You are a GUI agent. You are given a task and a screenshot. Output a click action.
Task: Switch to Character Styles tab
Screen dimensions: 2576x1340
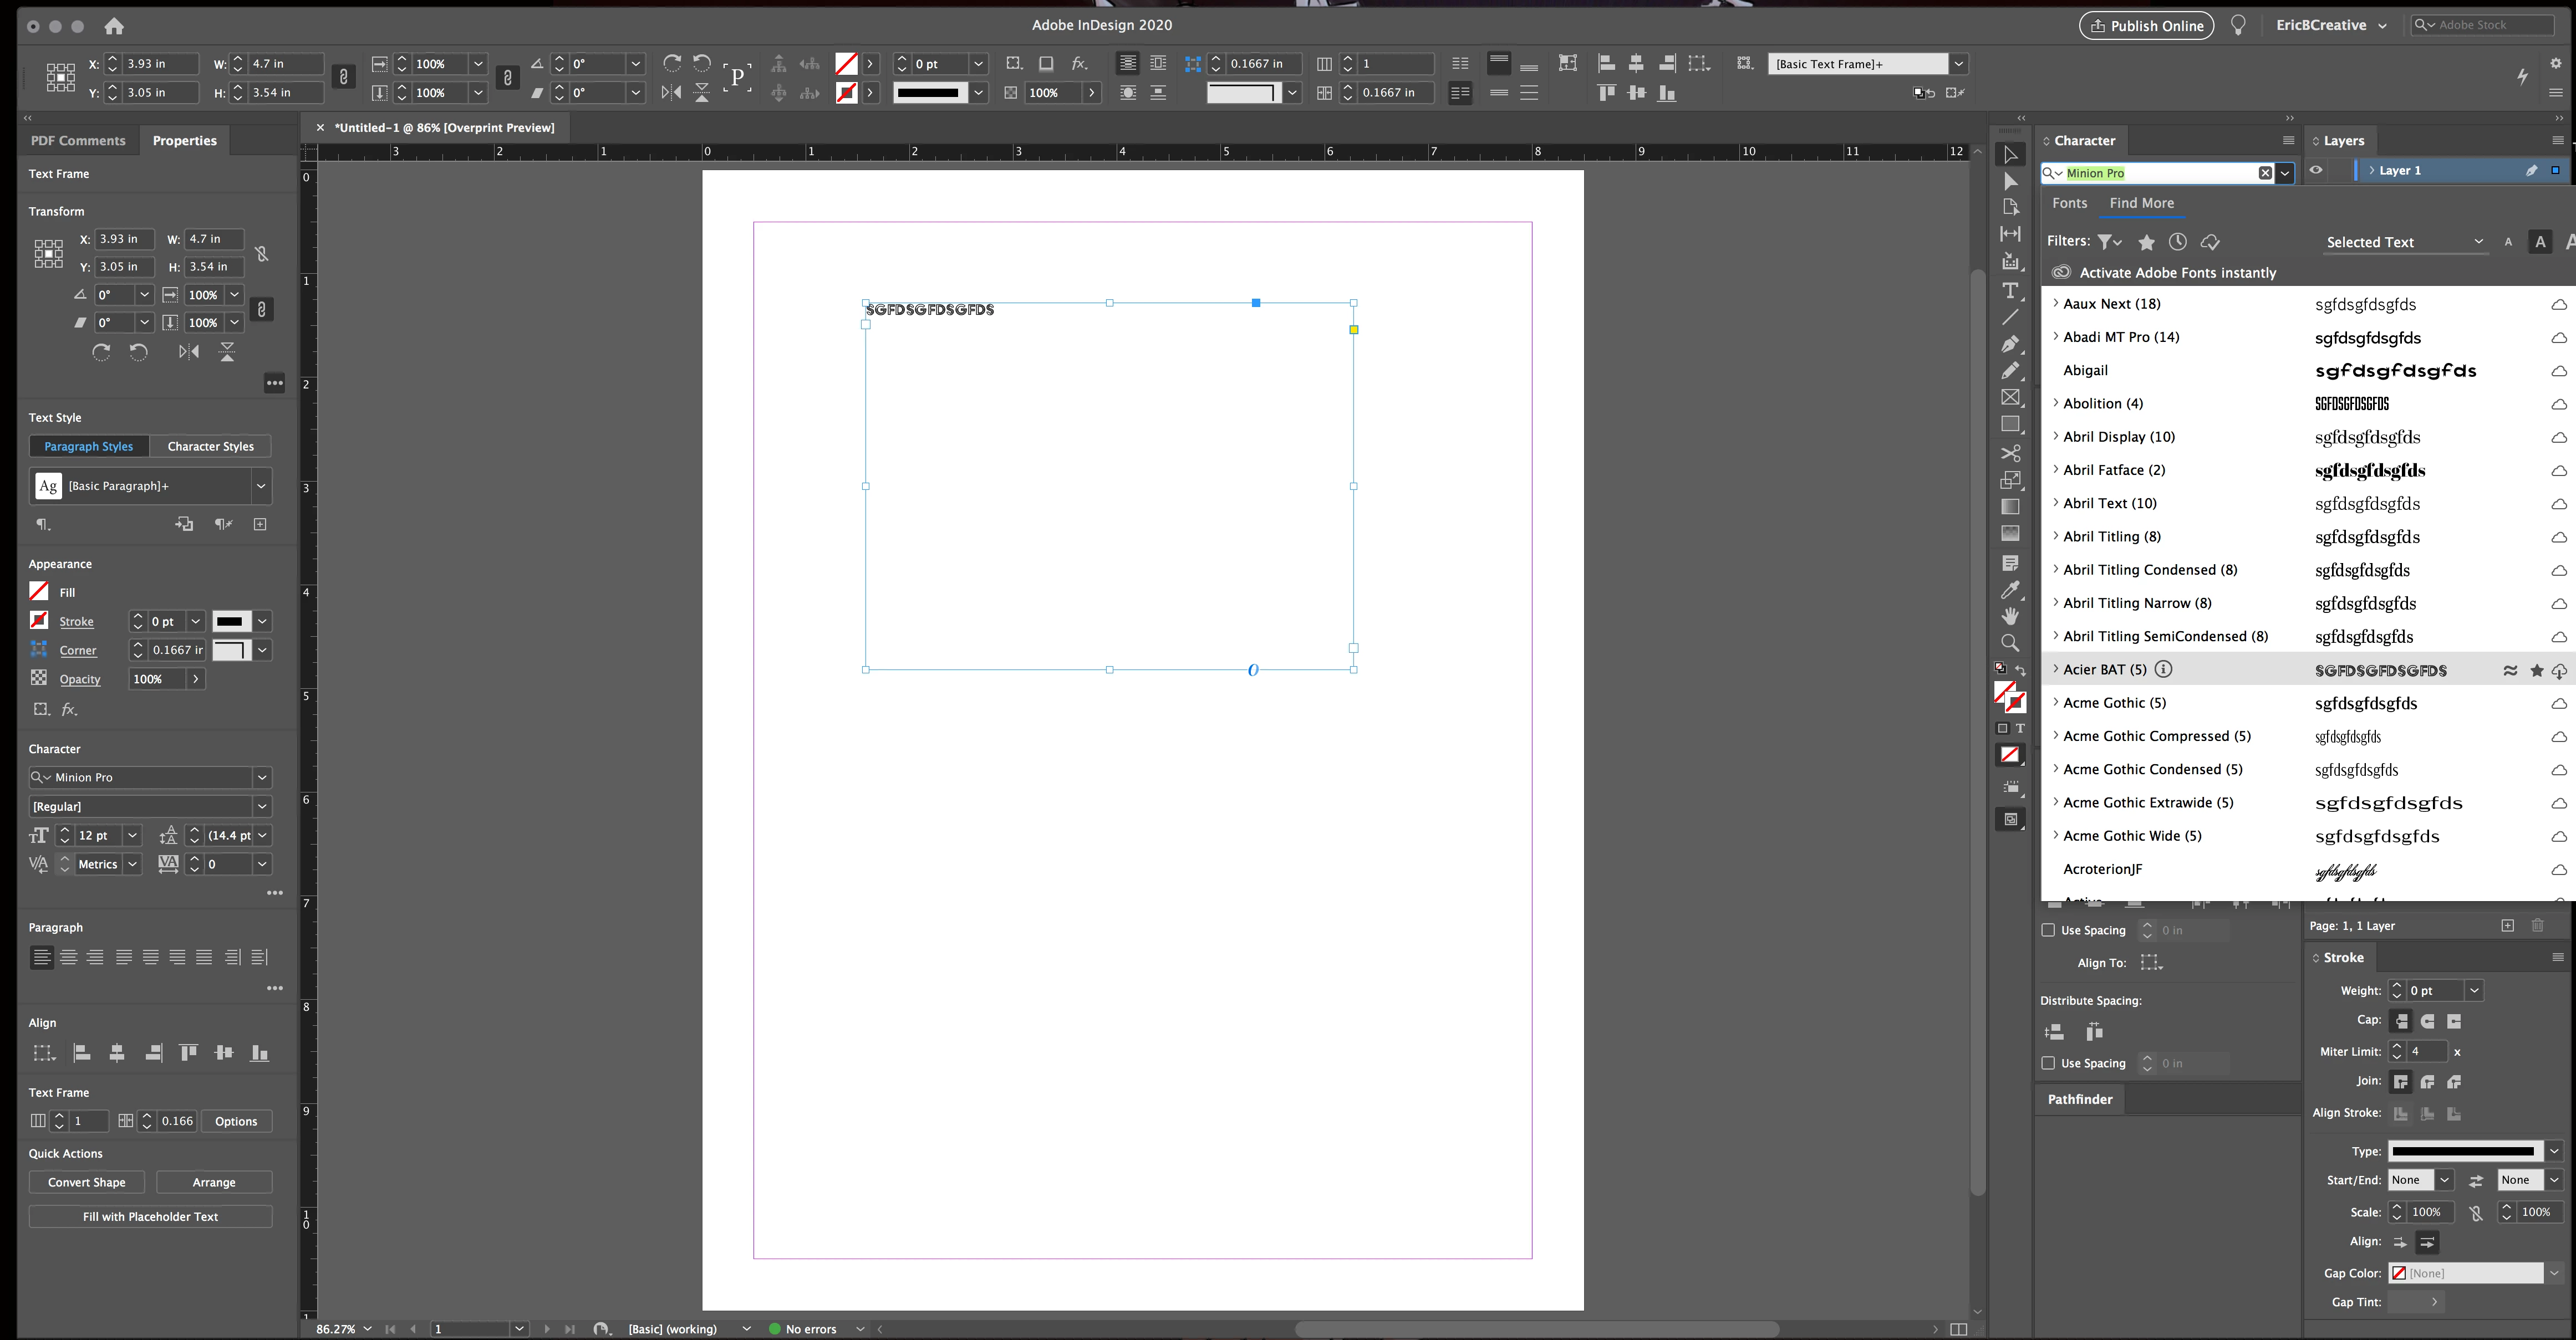pos(210,447)
